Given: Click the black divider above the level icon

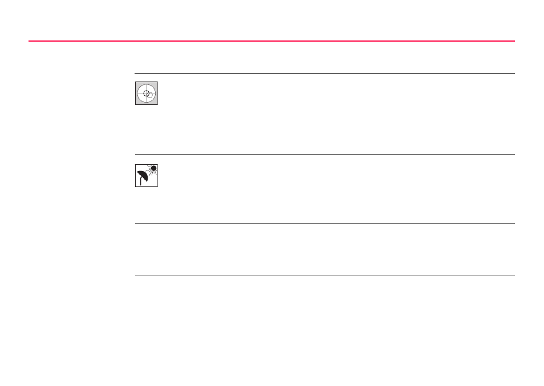Looking at the screenshot, I should tap(324, 73).
